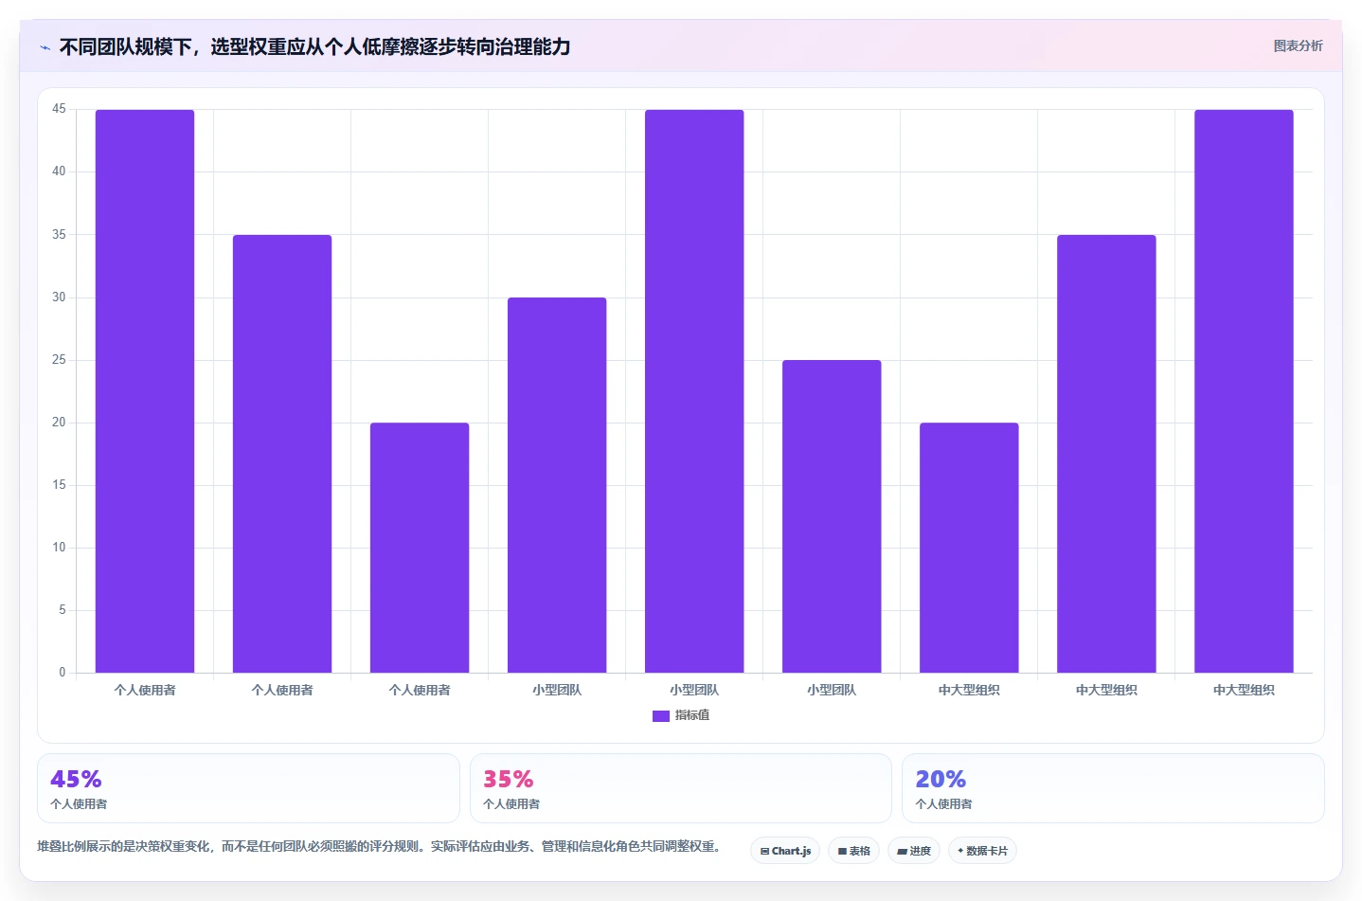Select the 小型团队 bar with value 30

557,485
